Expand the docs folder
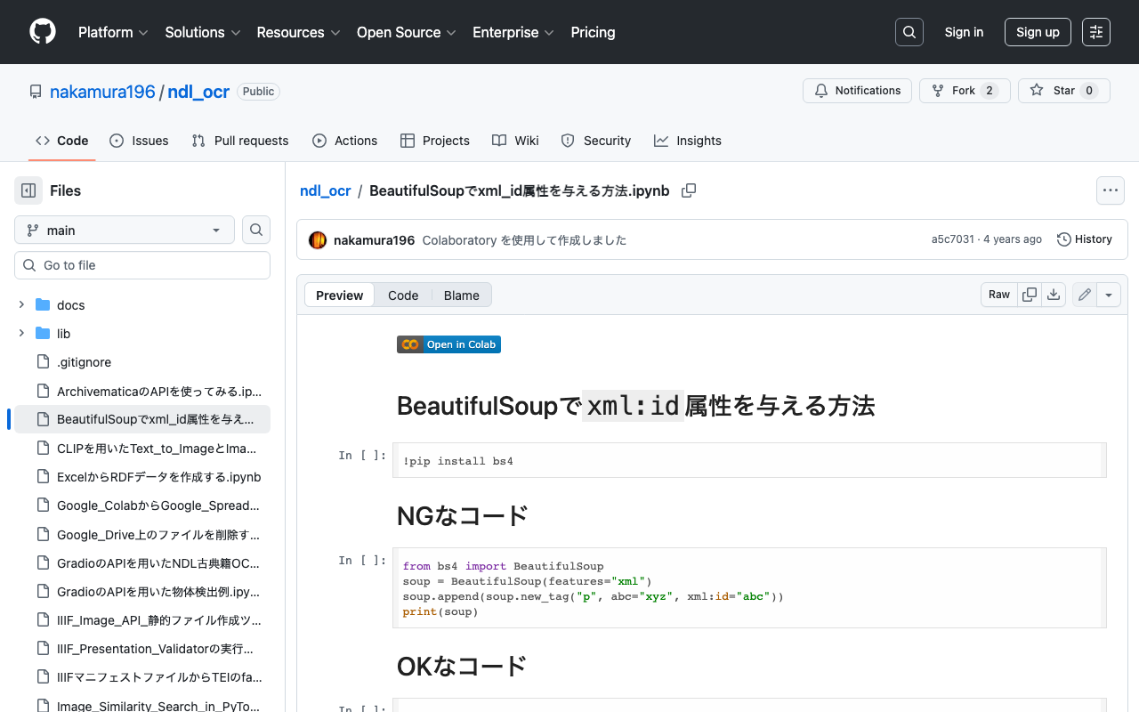 [x=21, y=304]
